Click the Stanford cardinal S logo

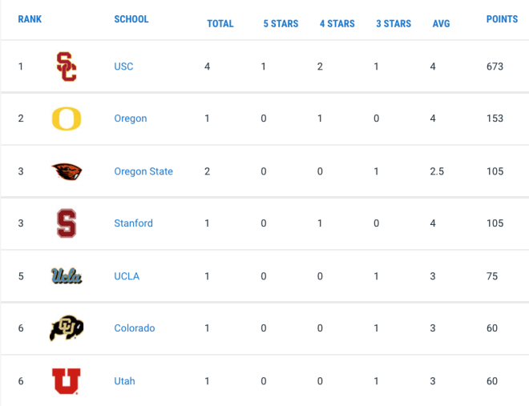pyautogui.click(x=67, y=223)
